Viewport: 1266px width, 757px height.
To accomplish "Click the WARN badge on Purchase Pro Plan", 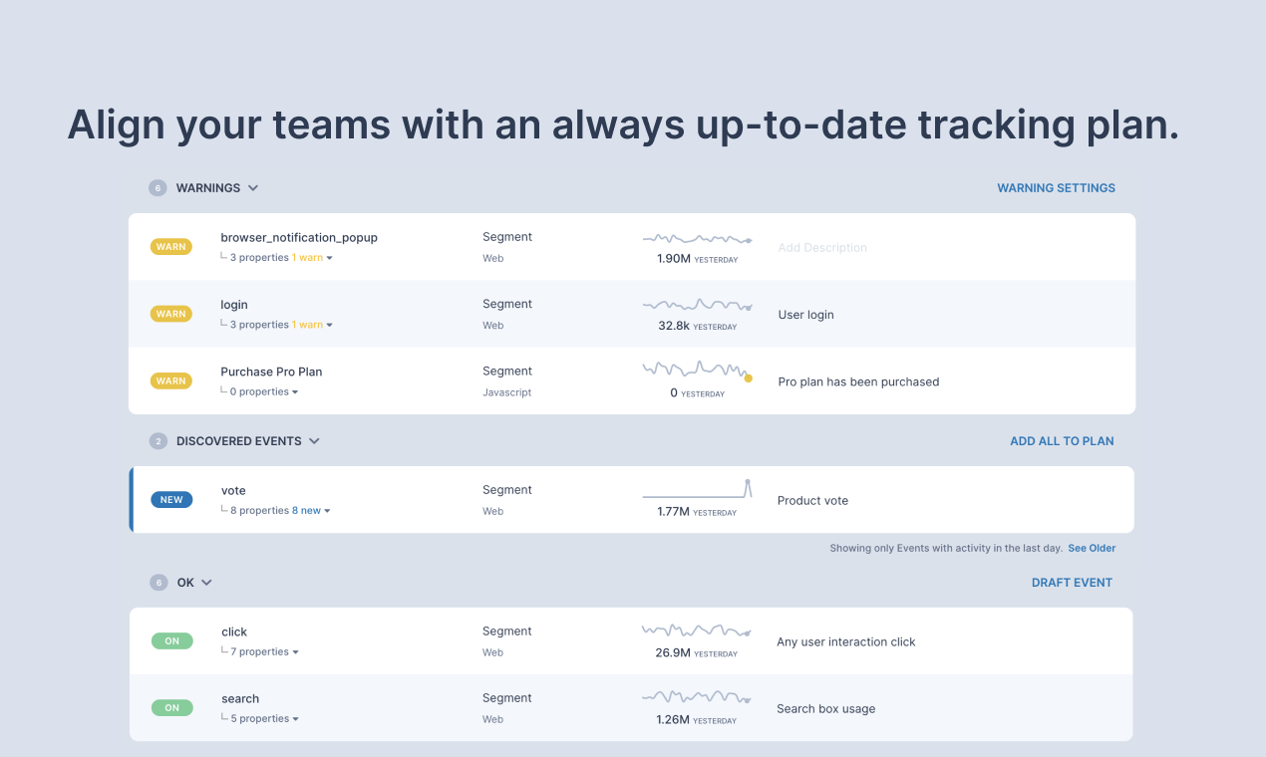I will click(x=170, y=379).
